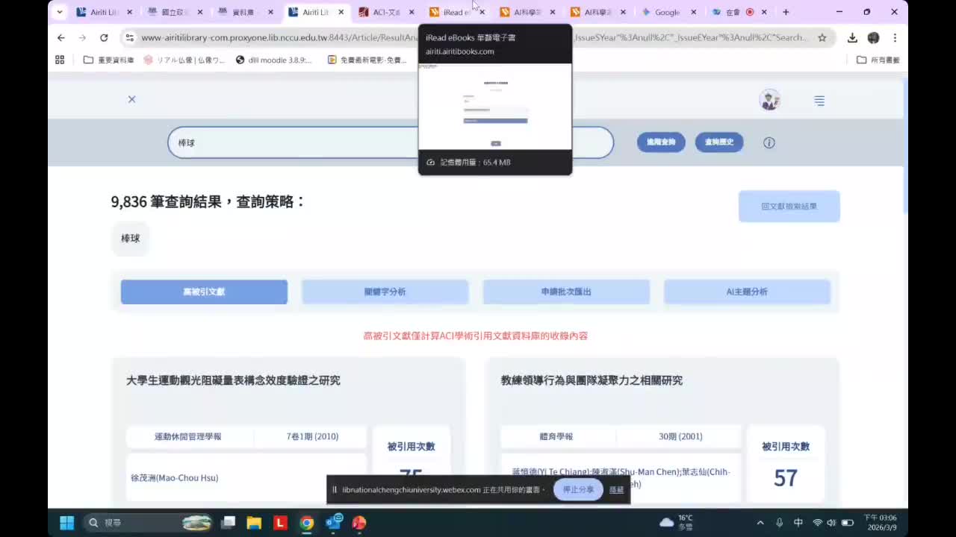Bookmark the page with the star icon
This screenshot has height=537, width=956.
click(821, 37)
